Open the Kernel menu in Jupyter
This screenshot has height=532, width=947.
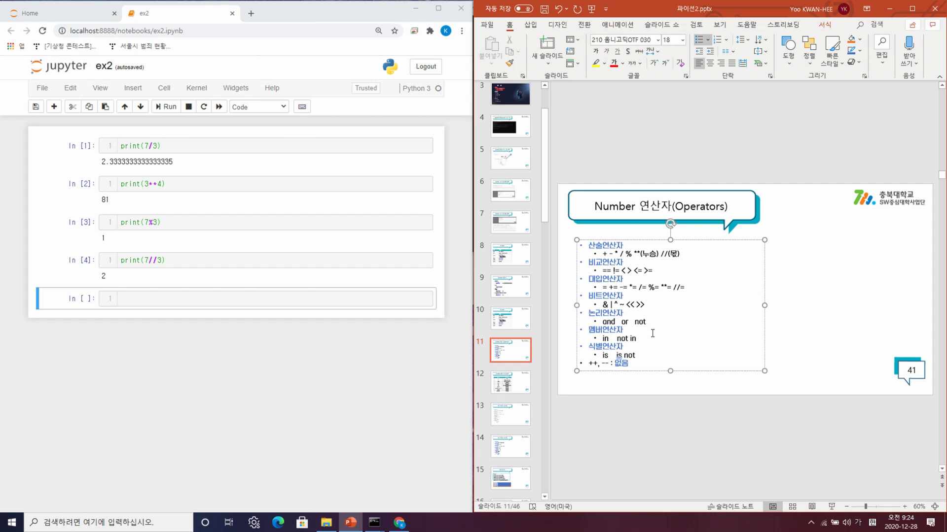(x=196, y=88)
